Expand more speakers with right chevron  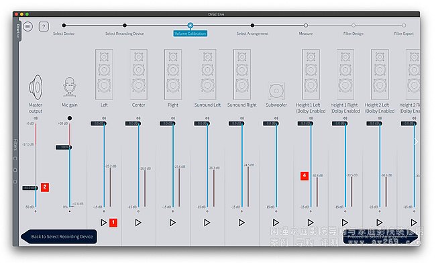coord(416,142)
